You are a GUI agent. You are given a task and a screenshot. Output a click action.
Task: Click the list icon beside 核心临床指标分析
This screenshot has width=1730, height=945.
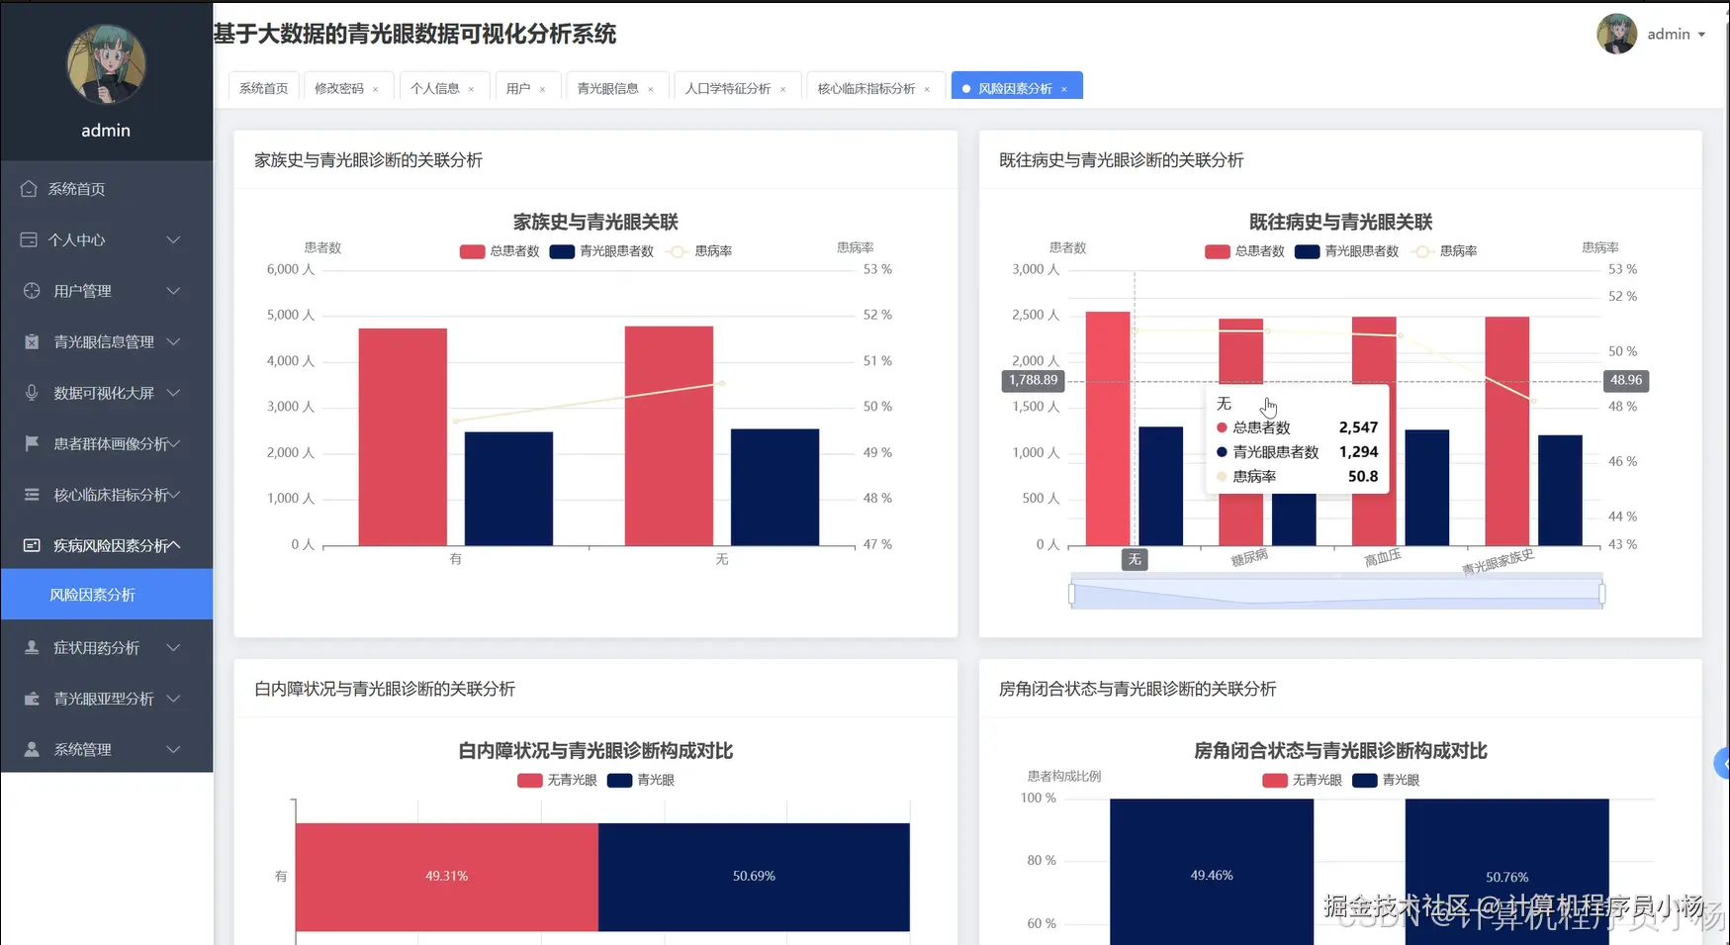[x=32, y=495]
